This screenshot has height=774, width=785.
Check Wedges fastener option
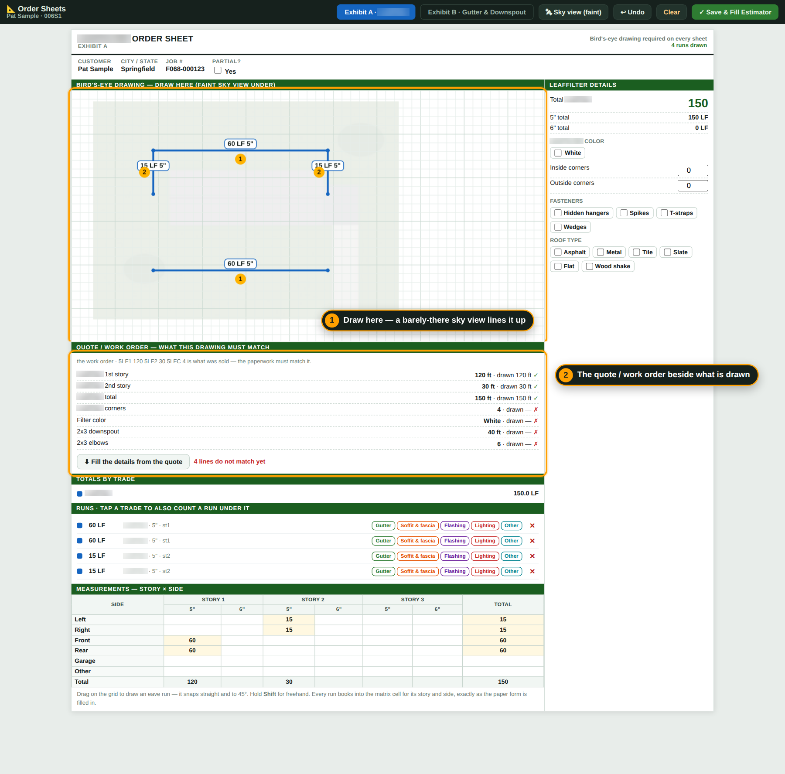click(558, 227)
